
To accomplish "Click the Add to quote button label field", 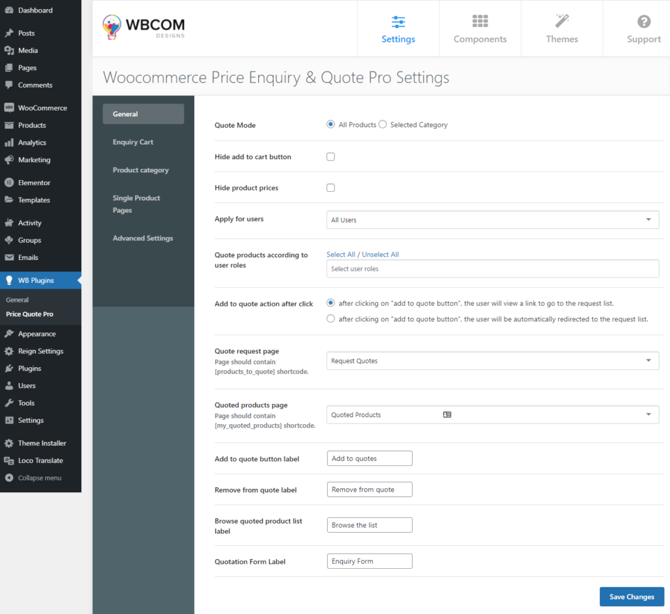I will coord(370,458).
